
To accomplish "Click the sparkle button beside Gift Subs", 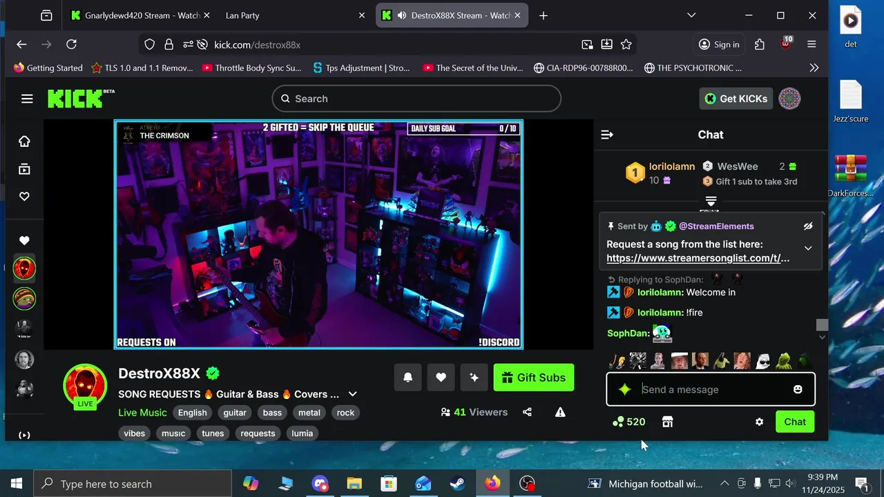I will [x=474, y=378].
